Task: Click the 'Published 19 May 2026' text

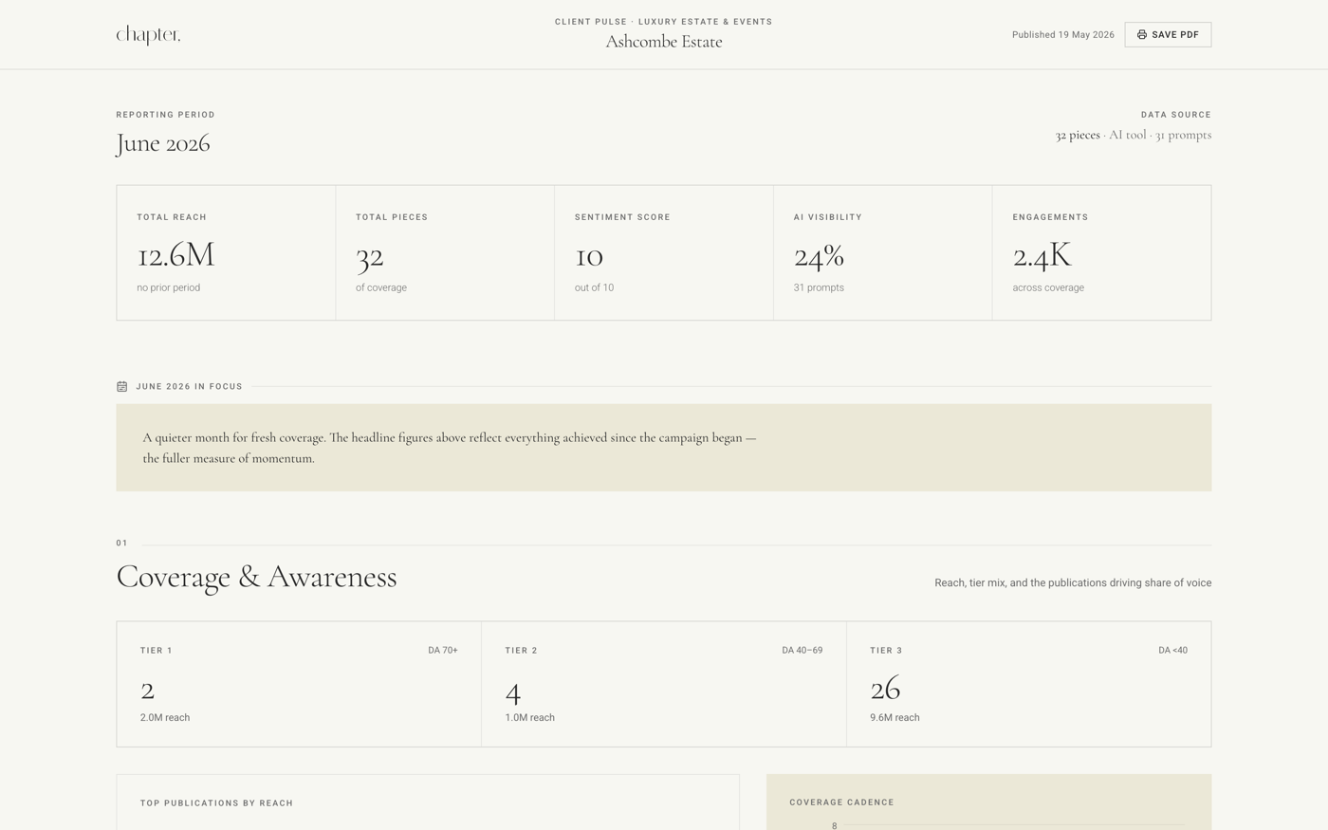Action: [x=1063, y=35]
